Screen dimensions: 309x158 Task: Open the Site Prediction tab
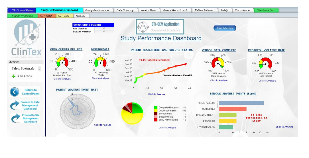coord(266,10)
